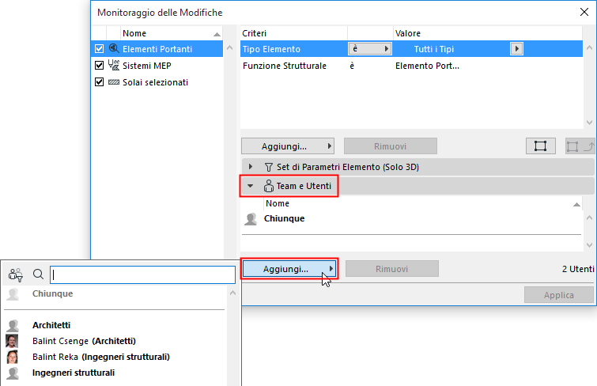Screen dimensions: 597x386
Task: Click the Tipo Elemento criterion cell
Action: [x=271, y=49]
